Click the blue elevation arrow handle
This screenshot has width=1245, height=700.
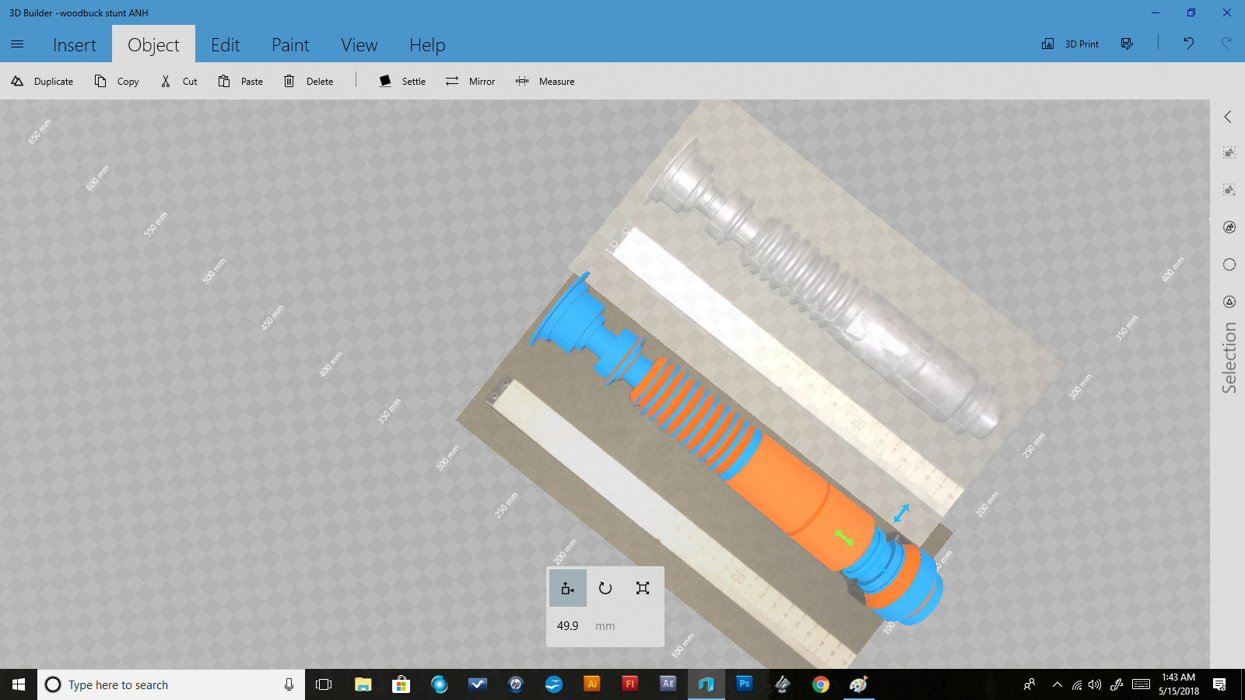coord(902,513)
